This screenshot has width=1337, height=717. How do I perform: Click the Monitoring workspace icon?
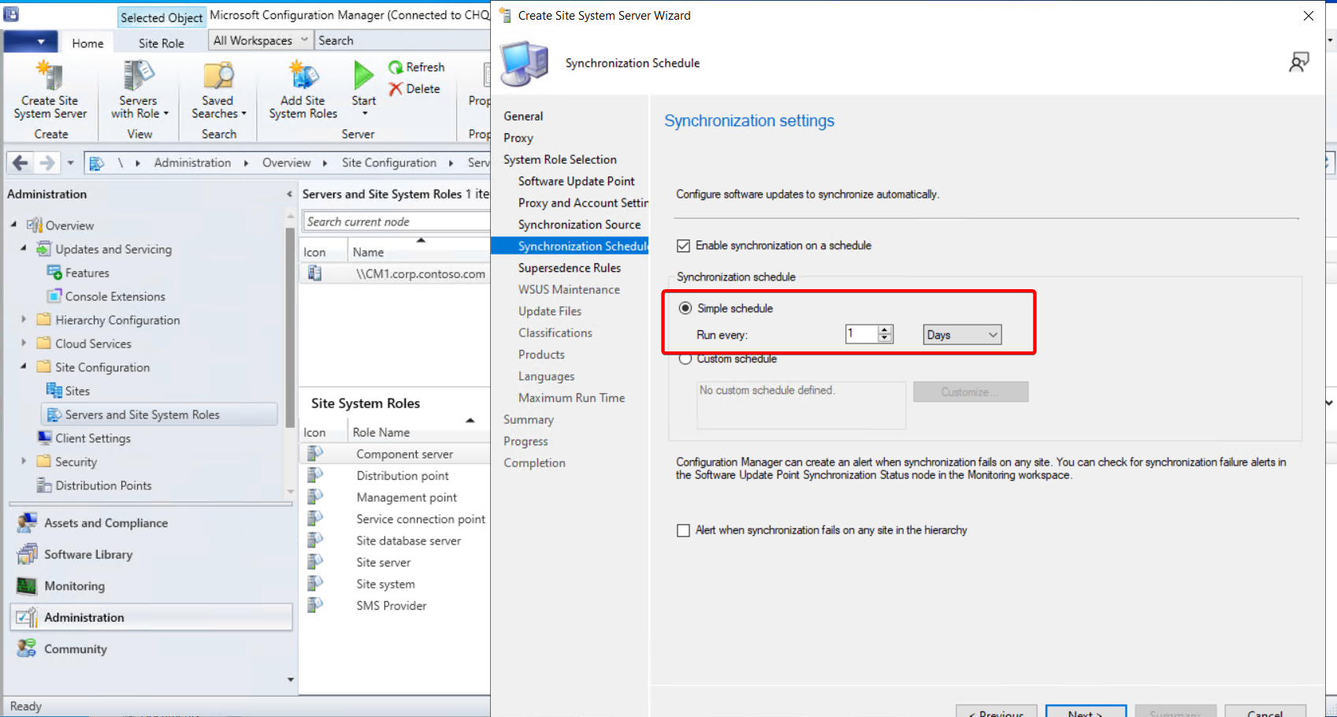coord(27,585)
